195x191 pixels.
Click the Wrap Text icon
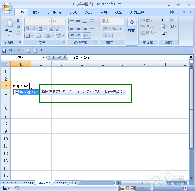pyautogui.click(x=92, y=21)
